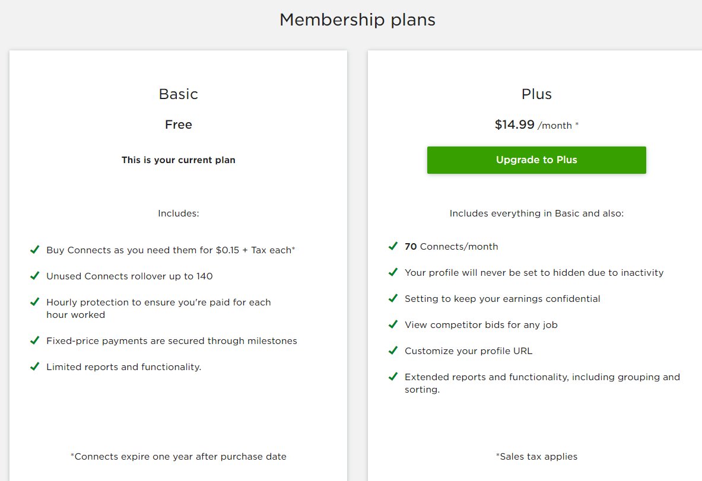Viewport: 702px width, 481px height.
Task: Click the Connects expire one year footnote
Action: (178, 457)
